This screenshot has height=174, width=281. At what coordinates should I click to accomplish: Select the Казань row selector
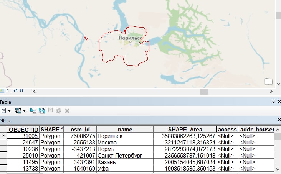coord(3,162)
